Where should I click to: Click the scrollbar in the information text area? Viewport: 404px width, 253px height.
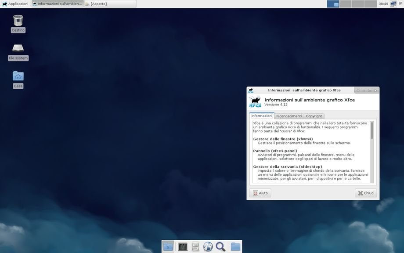372,130
